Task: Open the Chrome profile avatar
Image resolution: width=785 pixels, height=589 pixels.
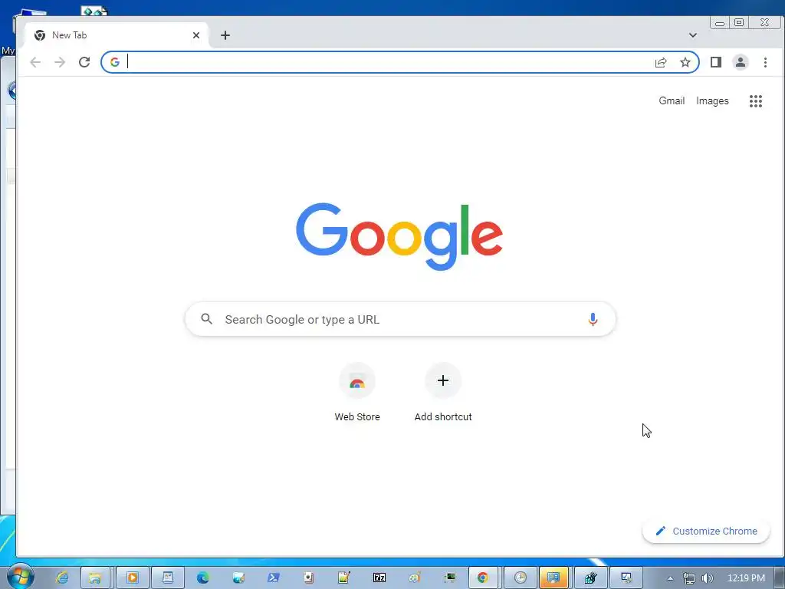Action: [741, 62]
